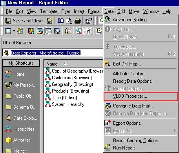Image resolution: width=179 pixels, height=153 pixels.
Task: Select the grid view icon
Action: (8, 31)
